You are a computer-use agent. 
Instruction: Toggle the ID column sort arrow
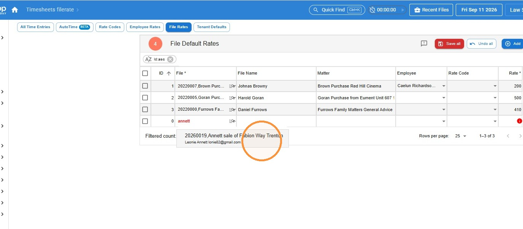point(169,73)
